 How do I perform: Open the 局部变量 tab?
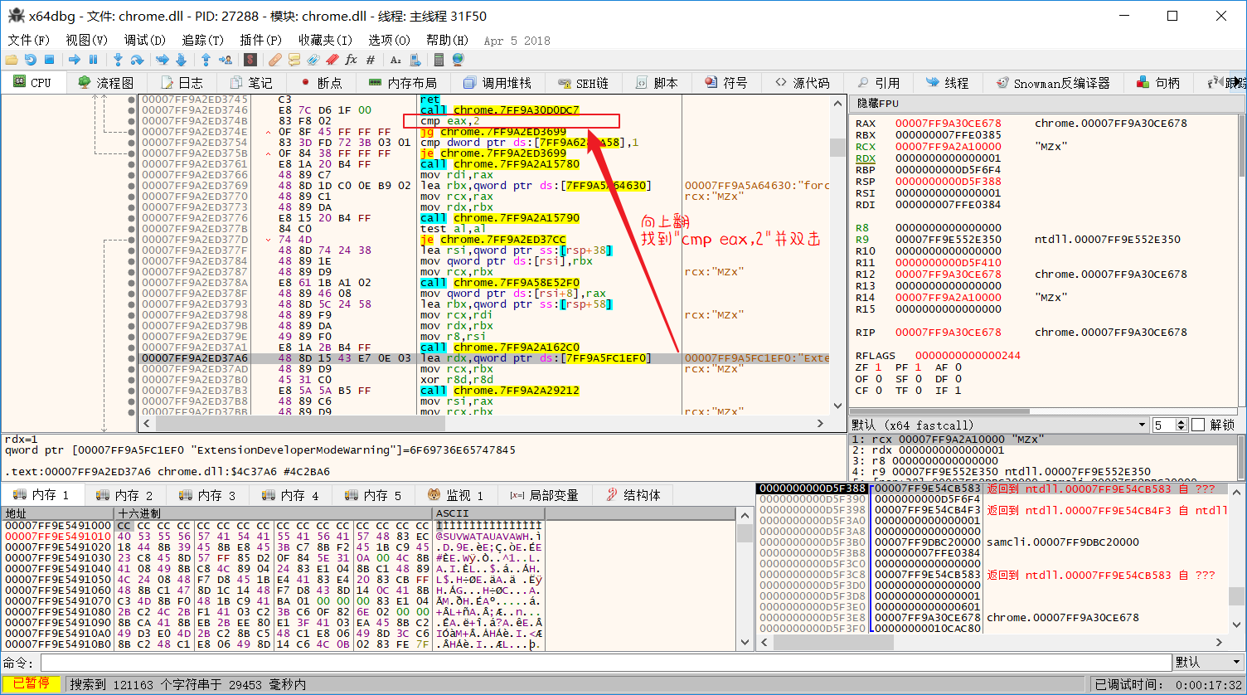point(544,495)
